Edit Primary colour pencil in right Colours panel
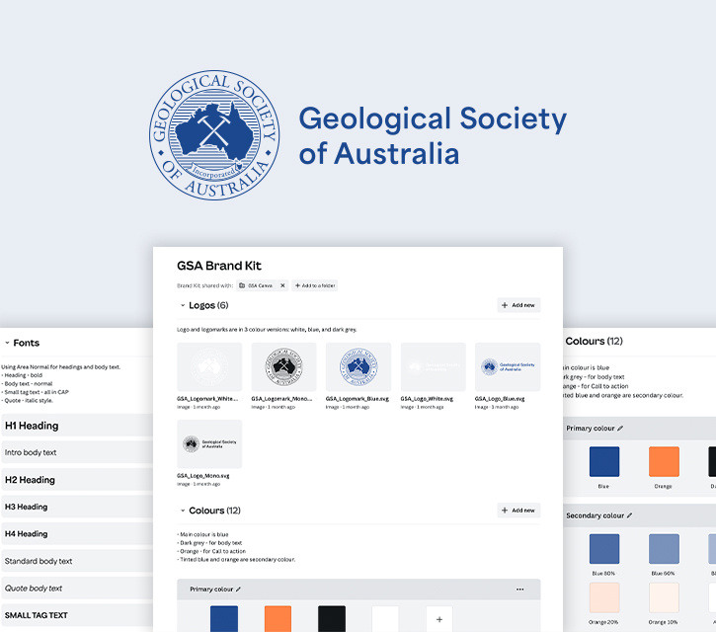The image size is (716, 632). pyautogui.click(x=620, y=428)
